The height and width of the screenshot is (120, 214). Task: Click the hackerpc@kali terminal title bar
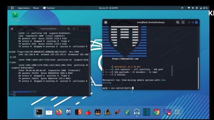49,29
